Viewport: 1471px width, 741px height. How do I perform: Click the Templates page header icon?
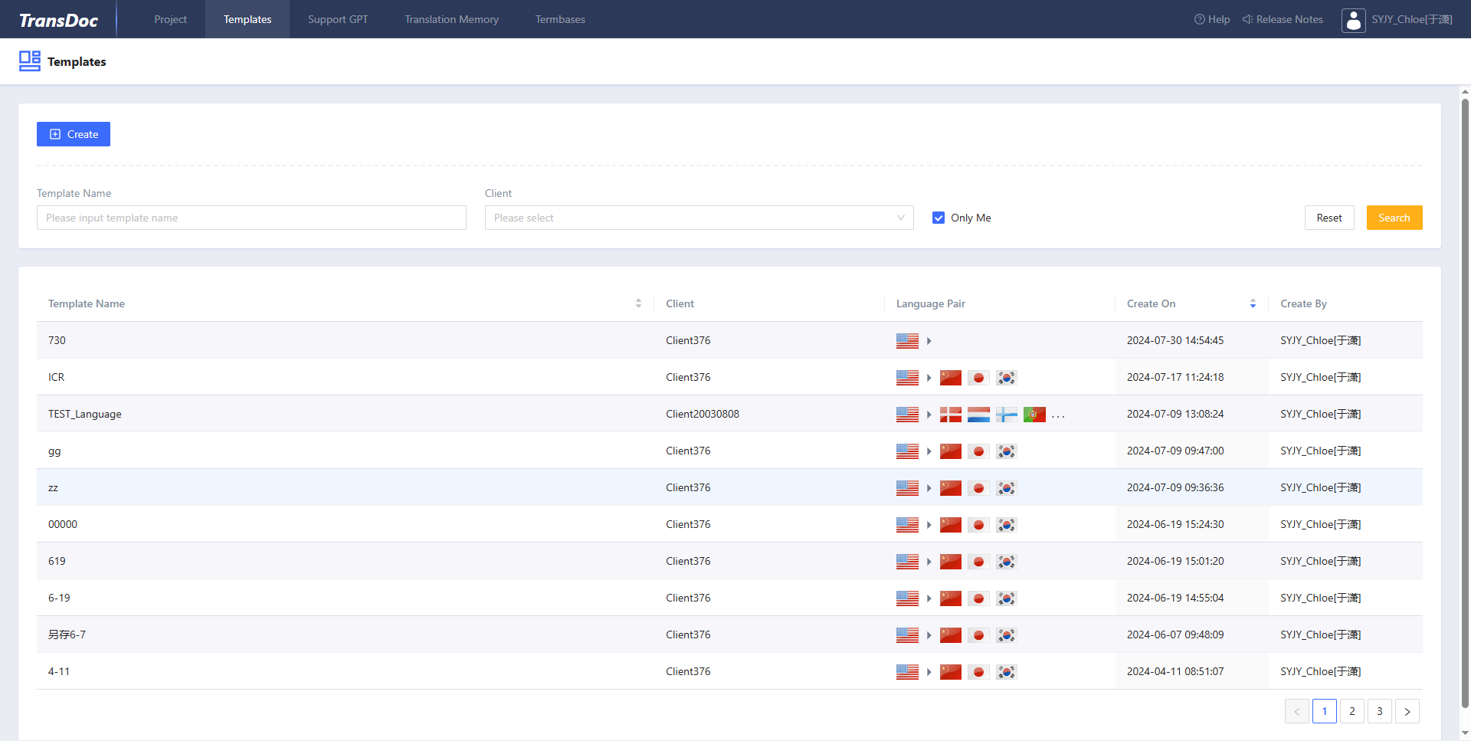[30, 61]
